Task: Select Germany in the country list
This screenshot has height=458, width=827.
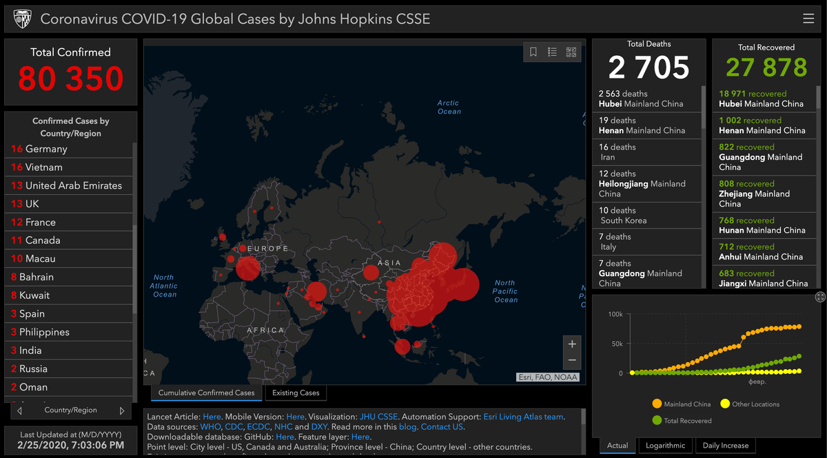Action: [69, 149]
